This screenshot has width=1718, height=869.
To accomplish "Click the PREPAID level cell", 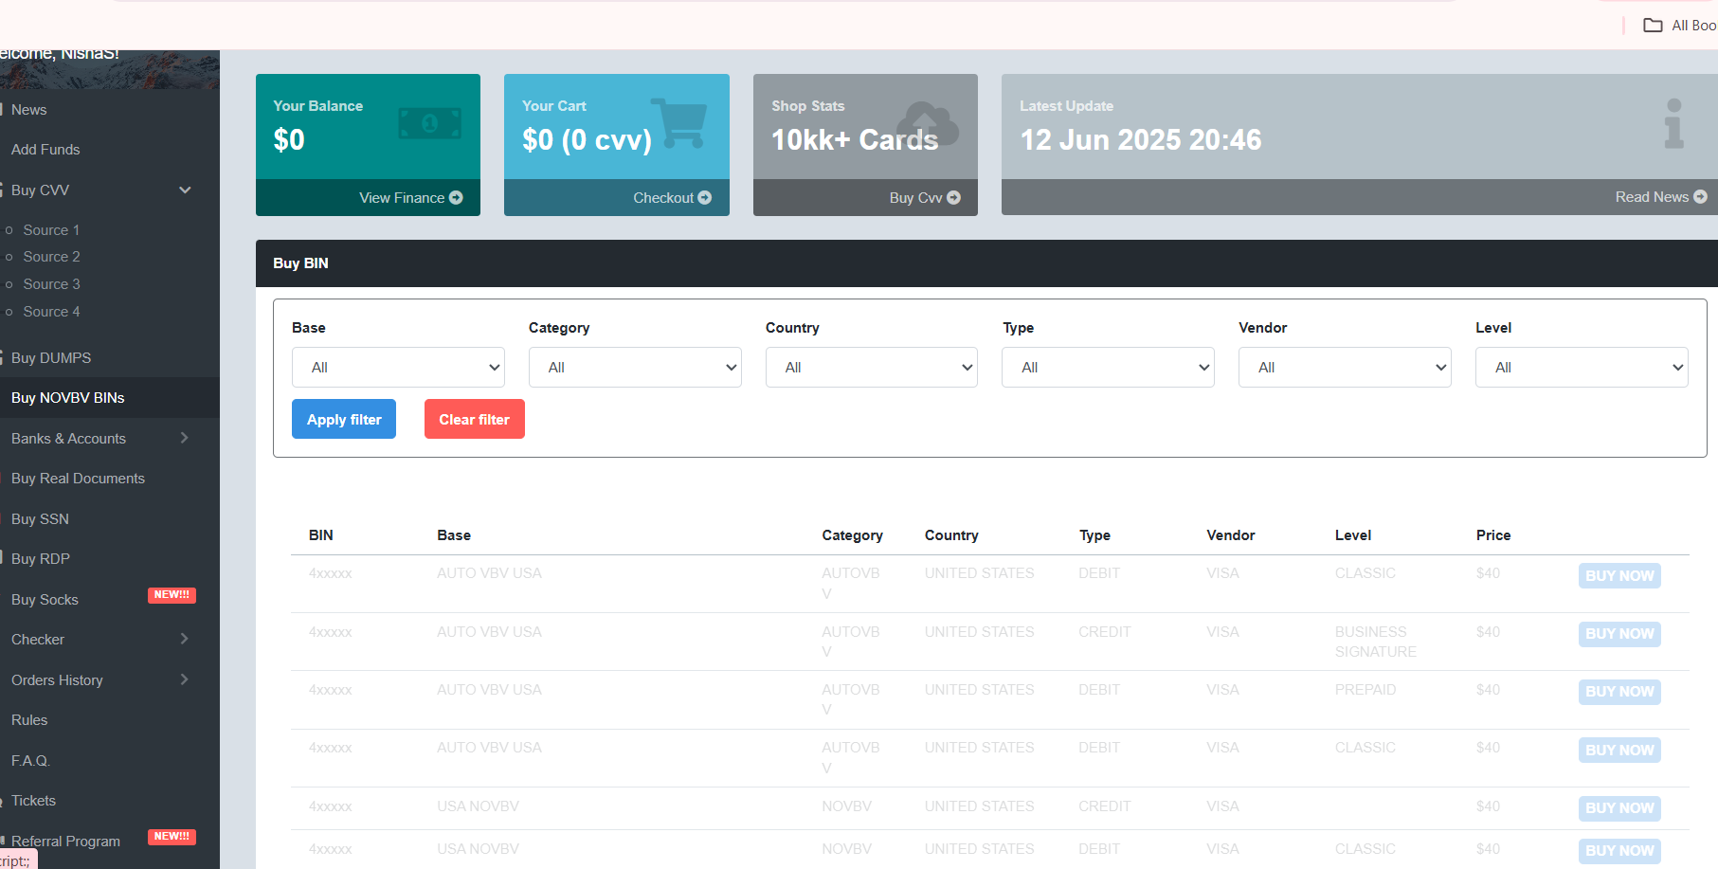I will coord(1365,690).
